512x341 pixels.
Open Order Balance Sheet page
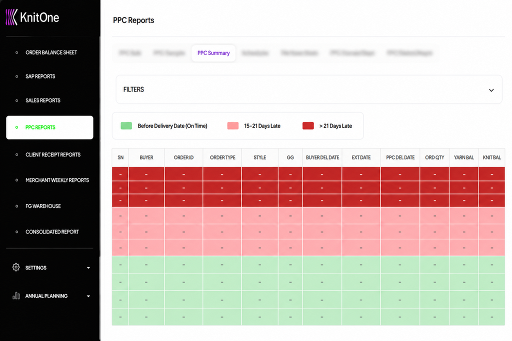pyautogui.click(x=51, y=52)
